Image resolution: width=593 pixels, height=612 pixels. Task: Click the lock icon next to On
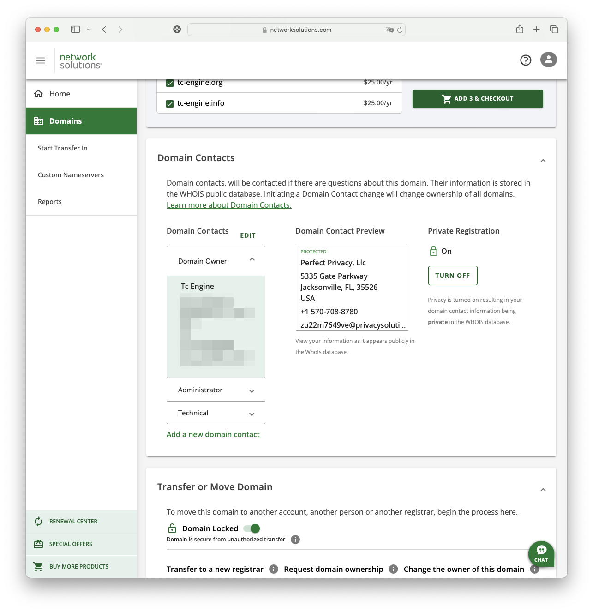pos(433,251)
